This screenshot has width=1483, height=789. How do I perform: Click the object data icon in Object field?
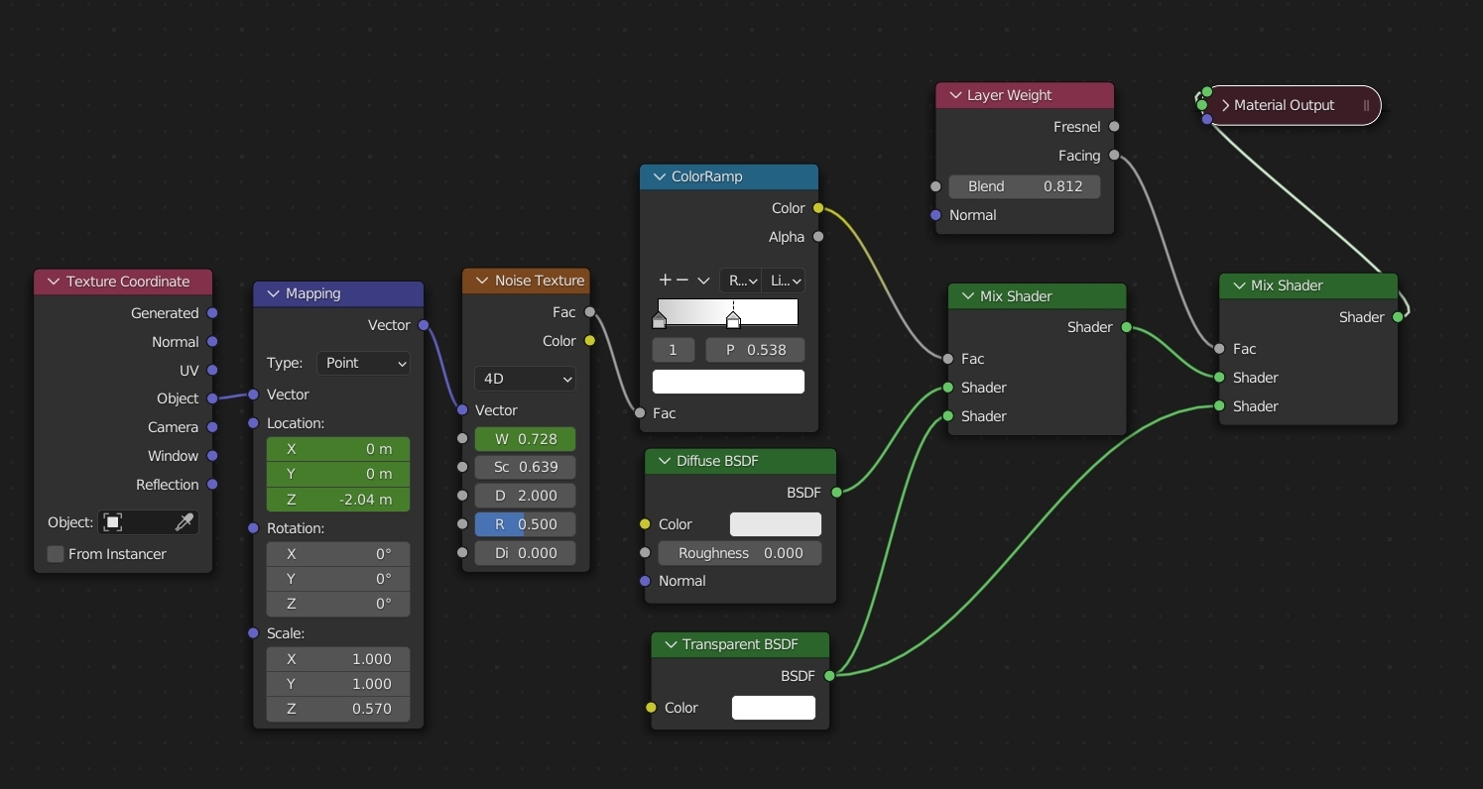[x=113, y=522]
